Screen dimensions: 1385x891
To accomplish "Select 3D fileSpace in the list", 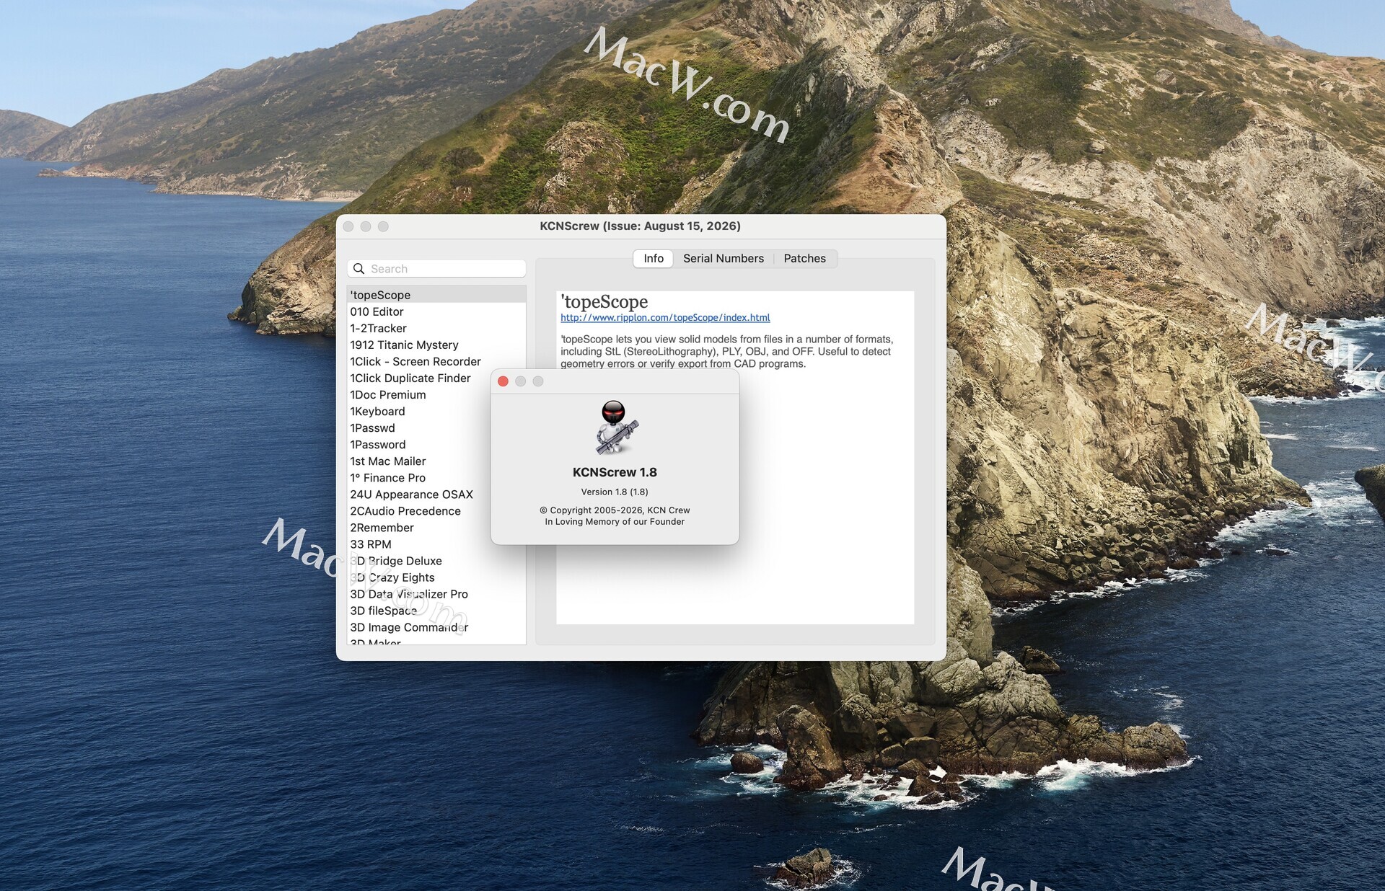I will 436,611.
